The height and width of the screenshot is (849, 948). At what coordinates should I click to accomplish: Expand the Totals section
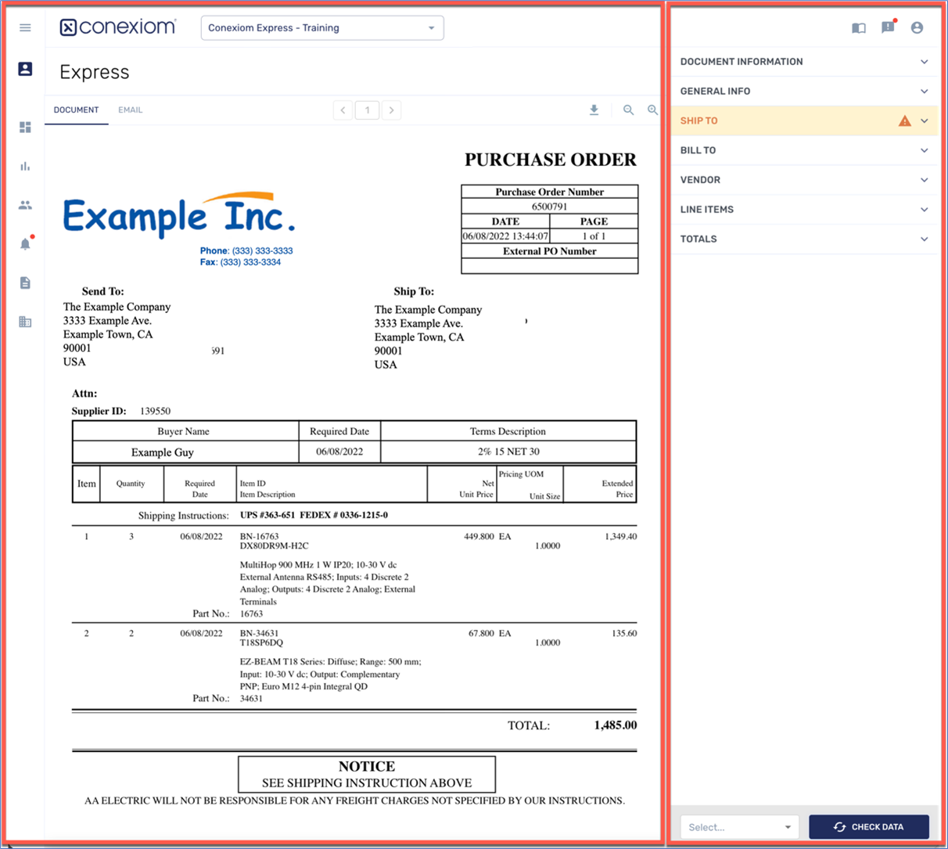point(804,239)
